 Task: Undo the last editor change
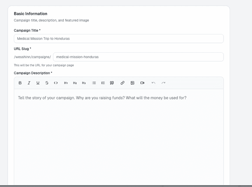click(x=154, y=83)
